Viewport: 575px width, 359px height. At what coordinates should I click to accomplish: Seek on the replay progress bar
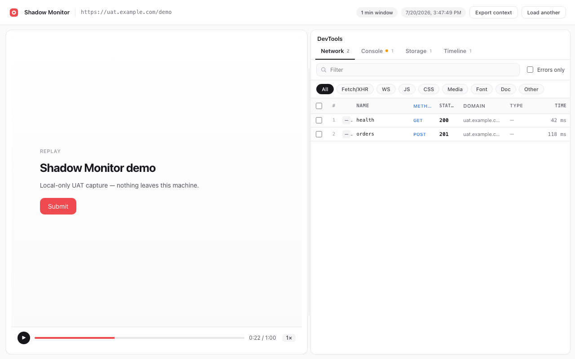[139, 338]
